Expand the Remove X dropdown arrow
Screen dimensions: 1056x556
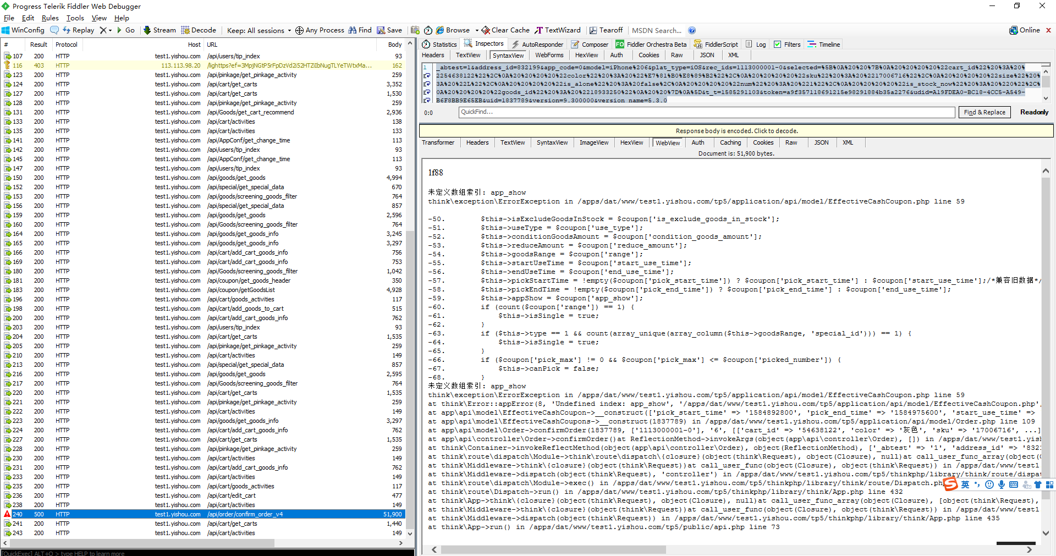110,30
